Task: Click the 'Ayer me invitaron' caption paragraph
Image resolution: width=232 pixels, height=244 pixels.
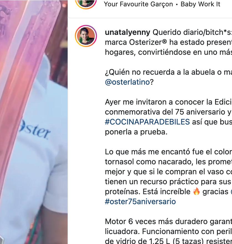Action: tap(169, 117)
